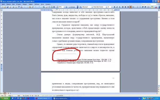
Task: Insert a table from the toolbar
Action: [x=49, y=7]
